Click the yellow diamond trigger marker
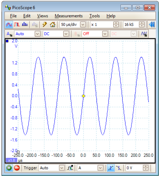This screenshot has height=176, width=159. click(84, 96)
